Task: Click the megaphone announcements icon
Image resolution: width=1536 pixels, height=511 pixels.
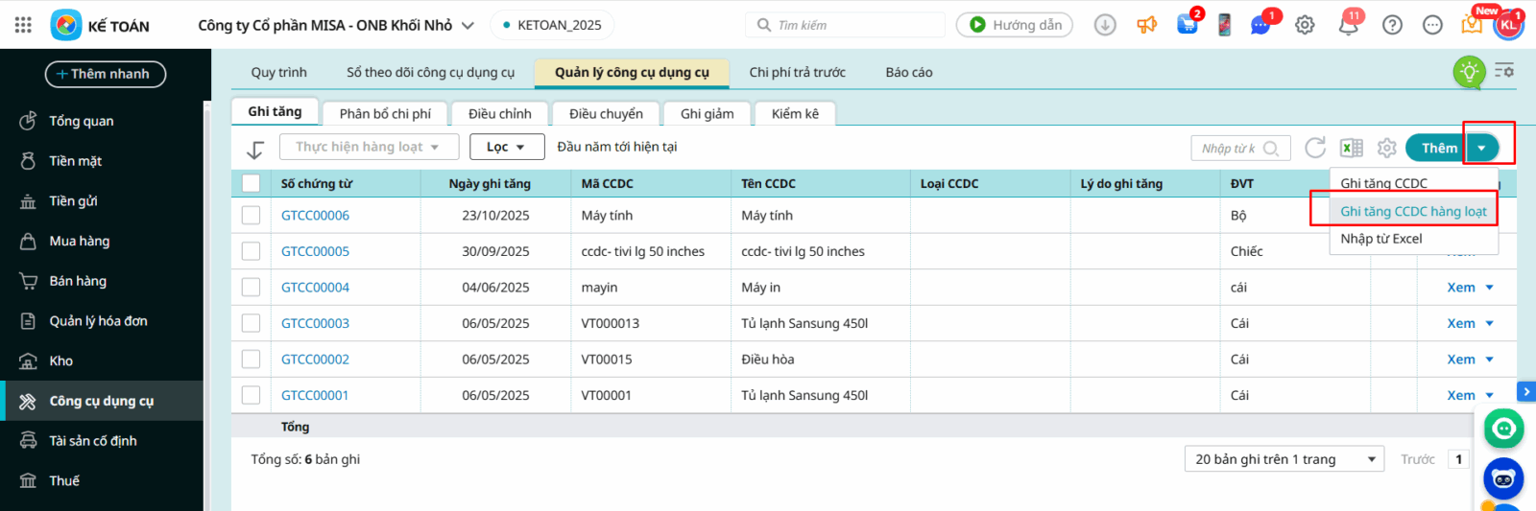Action: 1146,25
